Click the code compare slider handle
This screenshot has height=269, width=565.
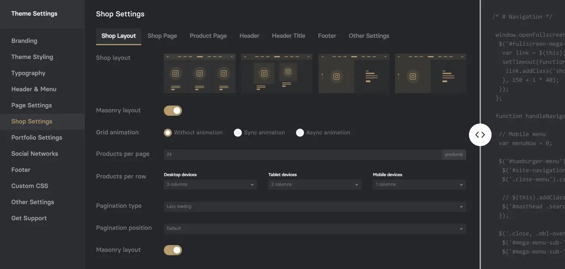point(480,135)
